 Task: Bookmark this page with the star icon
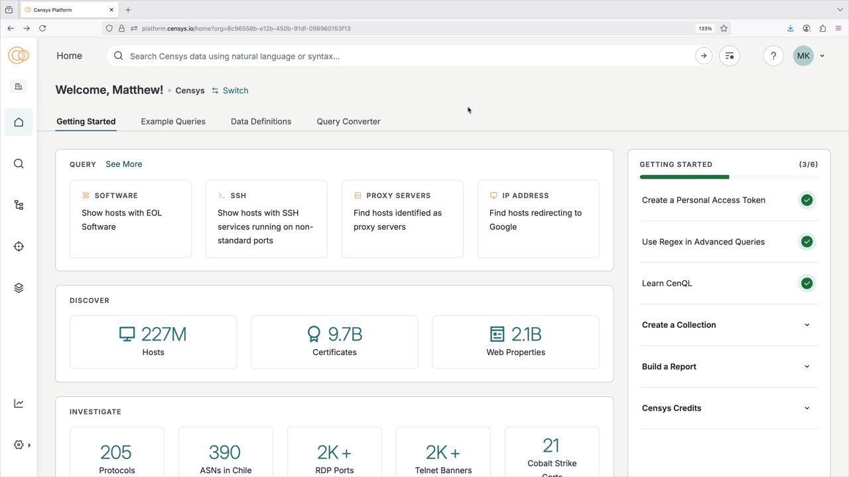[724, 28]
